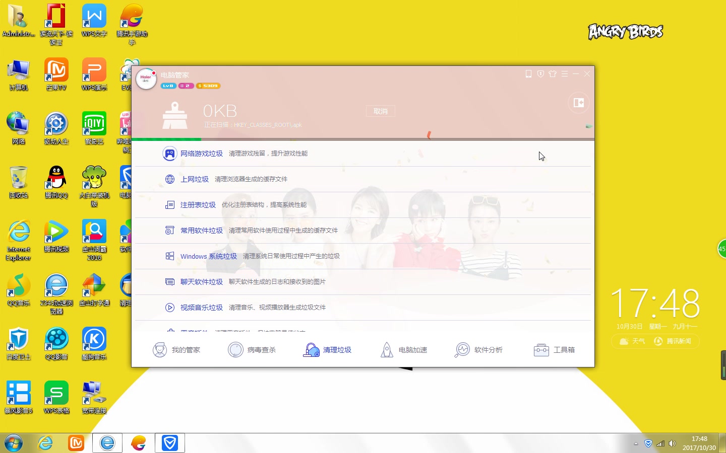The image size is (726, 453).
Task: Select the 暴风影音5 desktop shortcut
Action: pyautogui.click(x=19, y=398)
